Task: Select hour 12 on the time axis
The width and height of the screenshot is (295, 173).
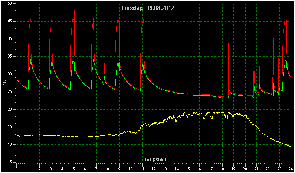Action: pos(154,169)
